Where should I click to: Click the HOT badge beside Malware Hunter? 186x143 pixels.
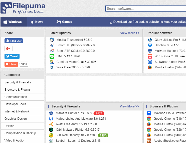point(99,113)
